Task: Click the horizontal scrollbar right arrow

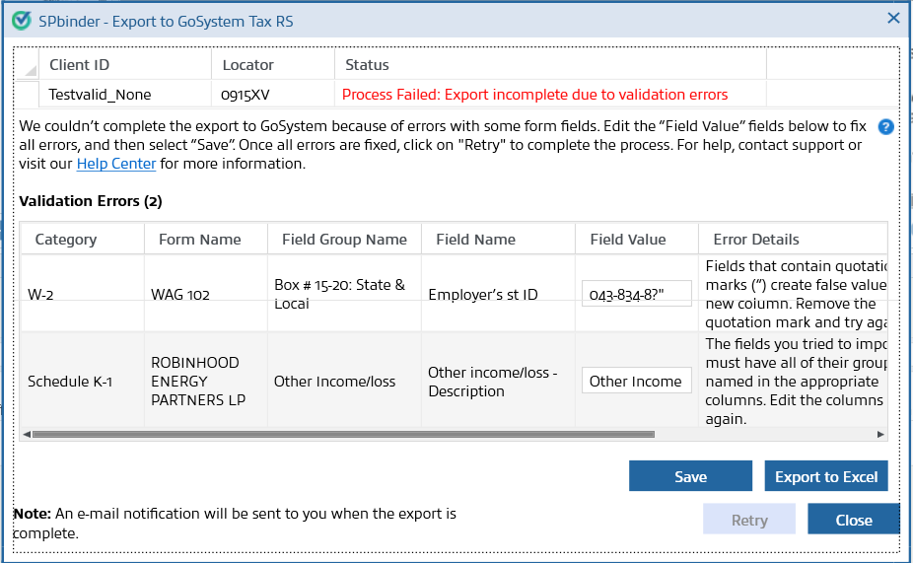Action: (x=880, y=434)
